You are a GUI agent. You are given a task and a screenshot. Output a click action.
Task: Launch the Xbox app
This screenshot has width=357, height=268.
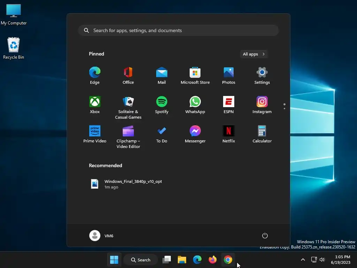pos(95,105)
